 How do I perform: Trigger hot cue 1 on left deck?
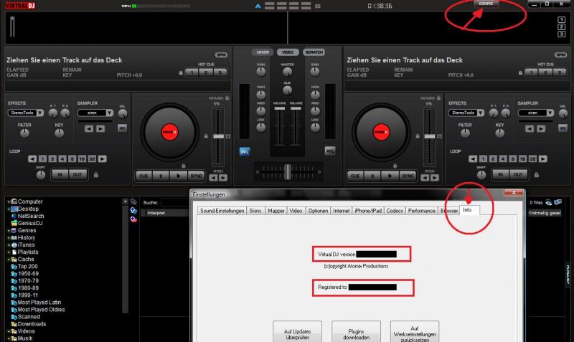192,72
